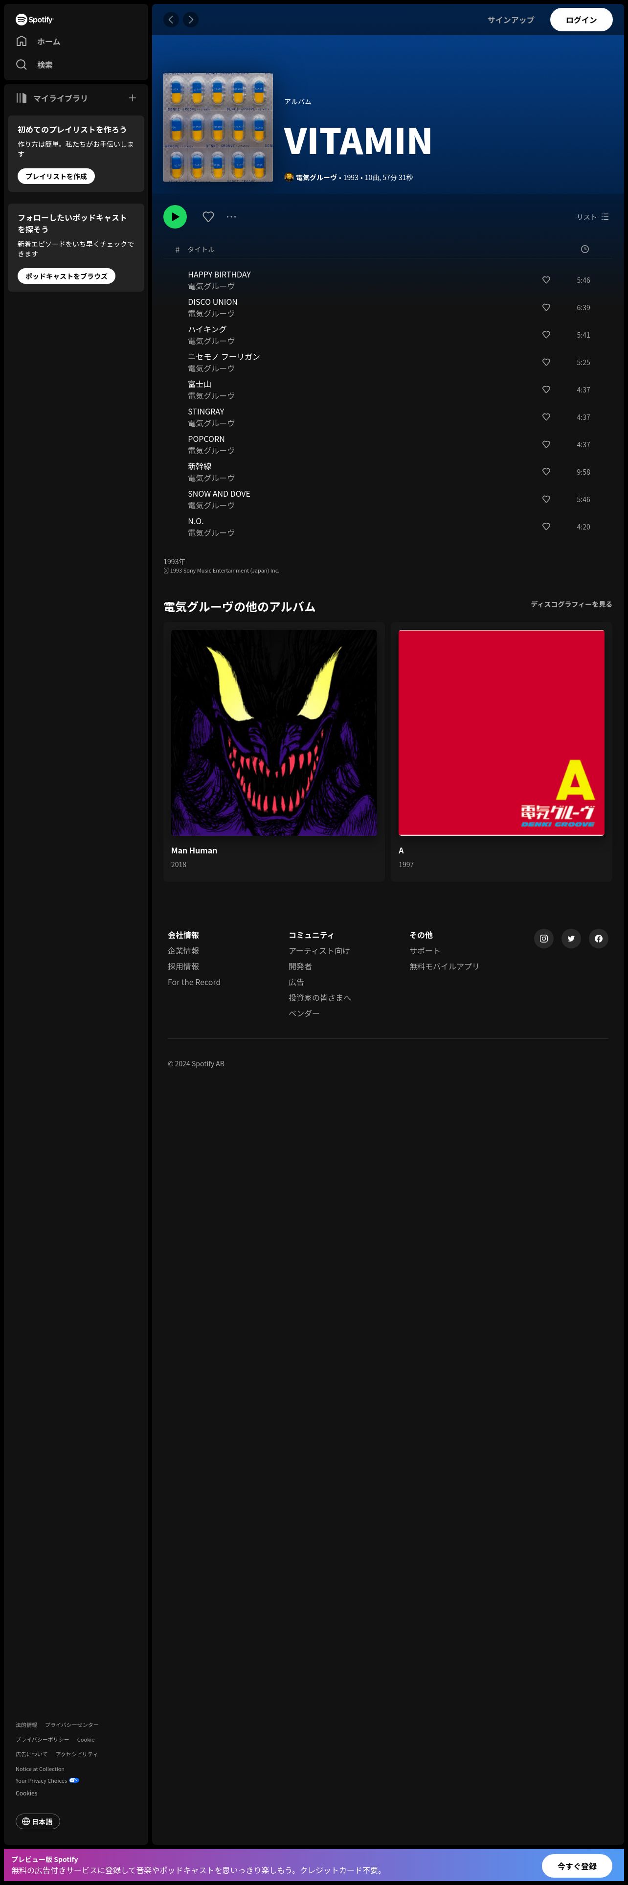The image size is (628, 1885).
Task: Click ポッドキャストをブラウズ button
Action: point(67,276)
